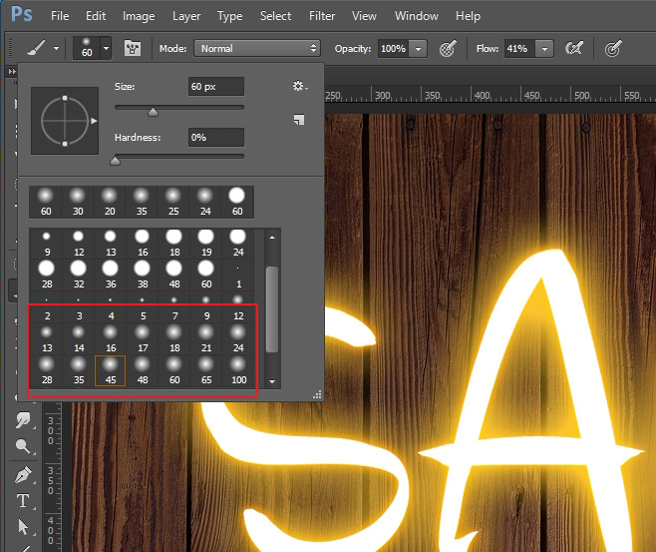Select soft round brush 21
The image size is (656, 552).
206,339
